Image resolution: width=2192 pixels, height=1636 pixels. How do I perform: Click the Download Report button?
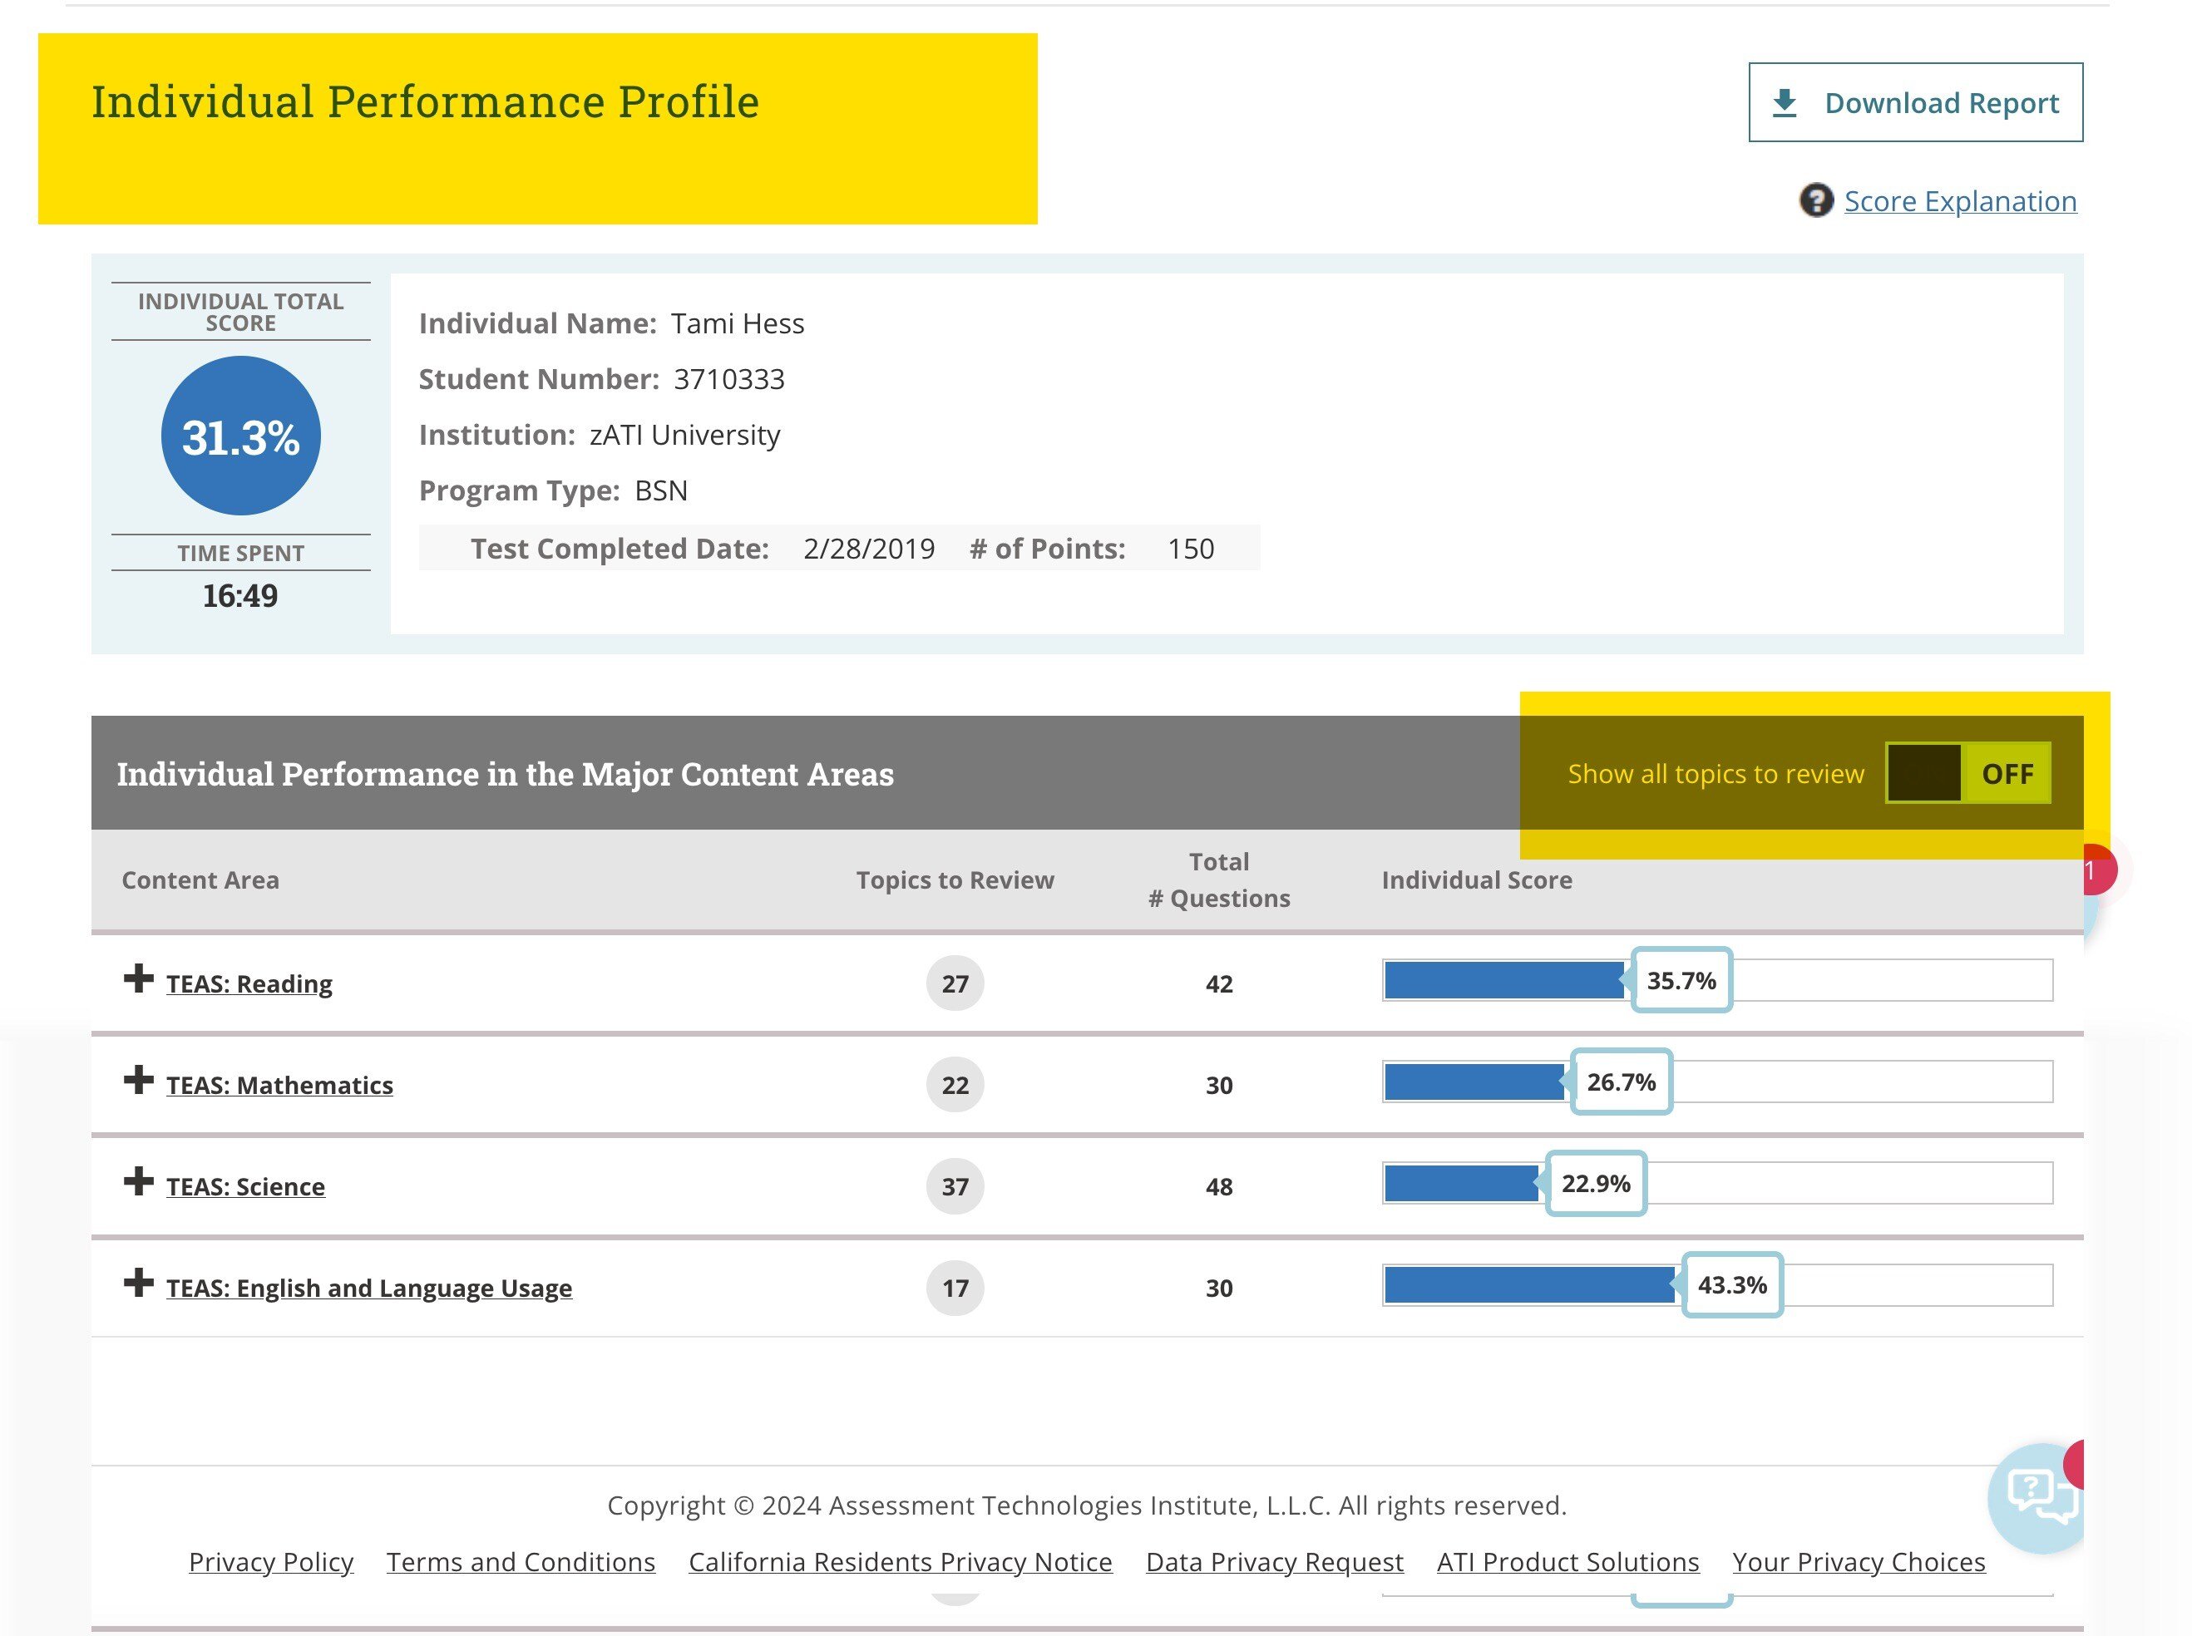[1914, 102]
